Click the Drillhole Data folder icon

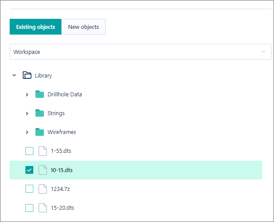pos(39,94)
